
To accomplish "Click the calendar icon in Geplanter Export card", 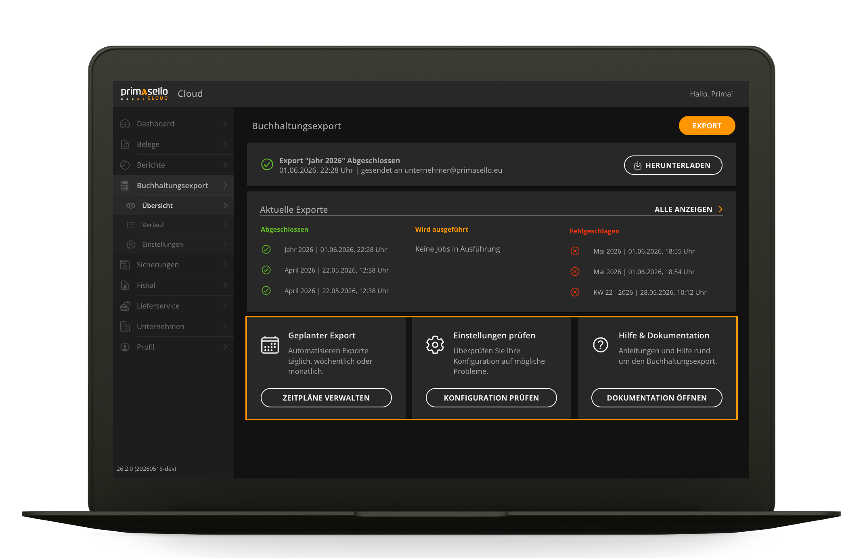I will pyautogui.click(x=270, y=345).
